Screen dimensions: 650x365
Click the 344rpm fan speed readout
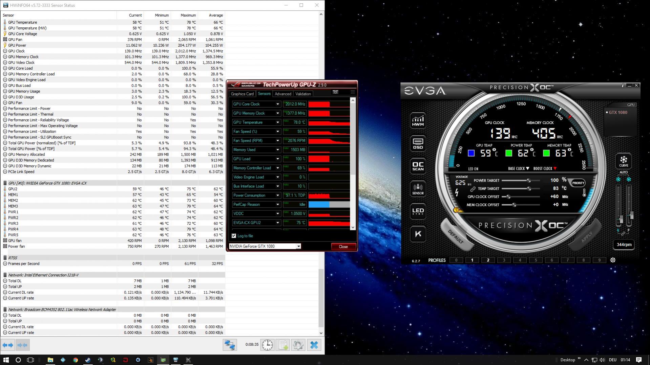[x=624, y=245]
